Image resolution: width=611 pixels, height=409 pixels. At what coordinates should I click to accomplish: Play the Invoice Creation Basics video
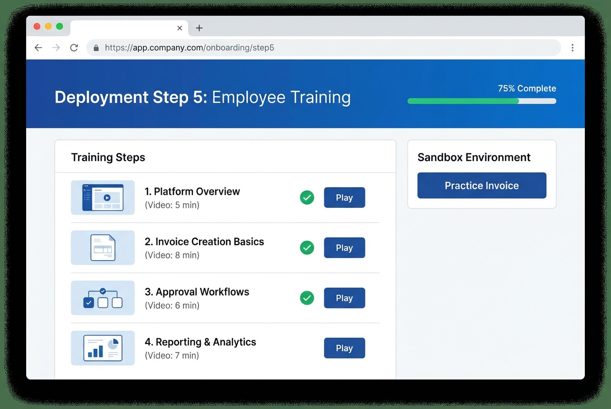tap(344, 247)
